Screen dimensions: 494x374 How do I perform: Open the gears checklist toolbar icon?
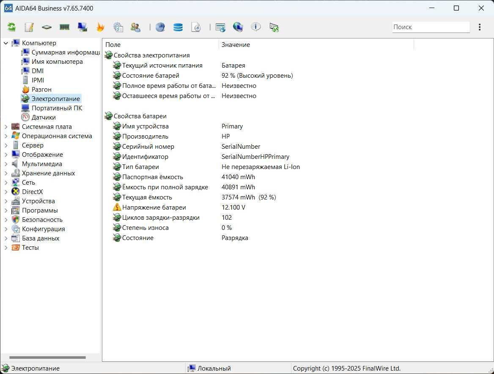coord(118,27)
